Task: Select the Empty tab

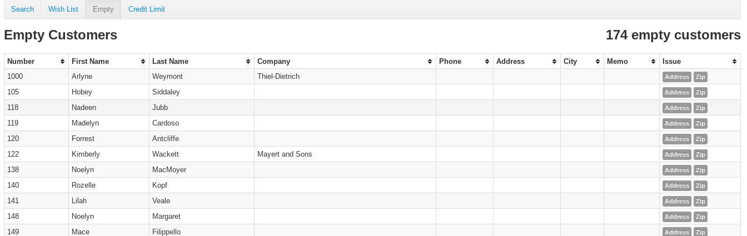Action: (x=103, y=9)
